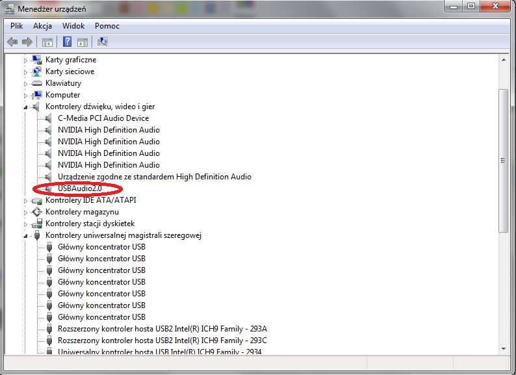516x375 pixels.
Task: Open the Widok menu
Action: tap(73, 26)
